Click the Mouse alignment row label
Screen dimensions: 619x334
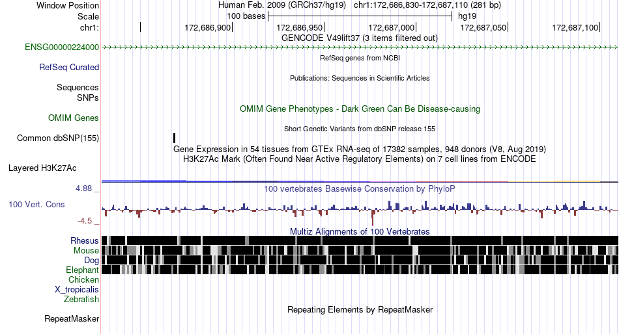pyautogui.click(x=86, y=251)
